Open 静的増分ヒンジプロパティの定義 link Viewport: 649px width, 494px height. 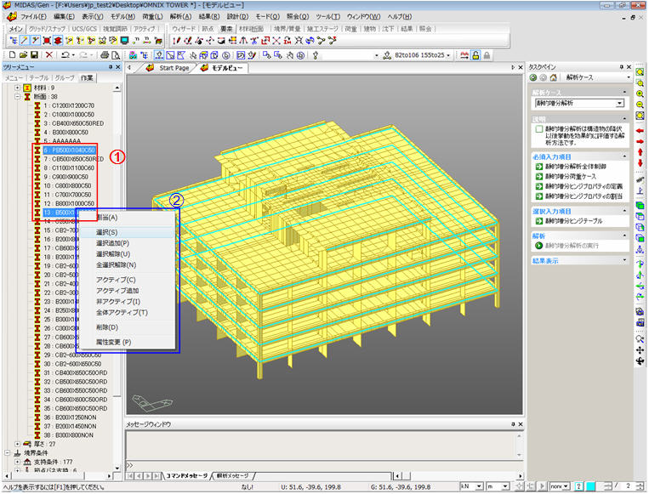[584, 186]
